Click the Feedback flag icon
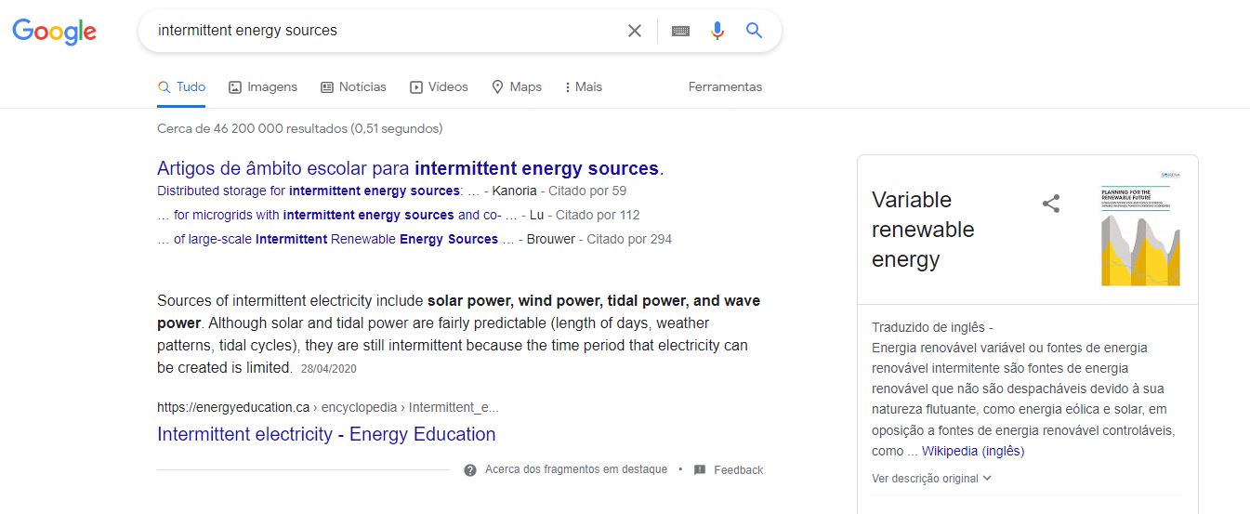The width and height of the screenshot is (1250, 514). pyautogui.click(x=700, y=470)
